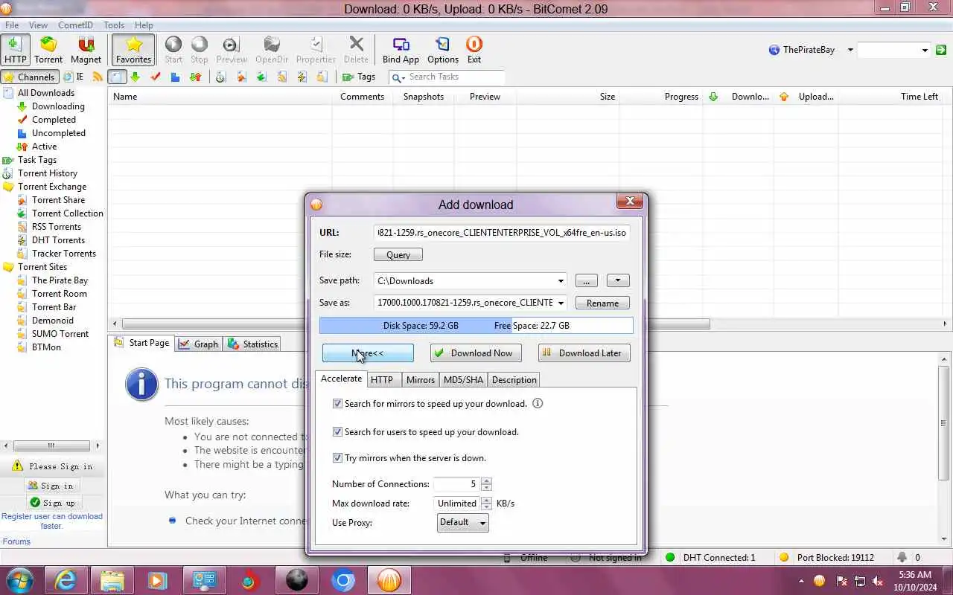Click the muted volume tray icon

click(x=878, y=581)
